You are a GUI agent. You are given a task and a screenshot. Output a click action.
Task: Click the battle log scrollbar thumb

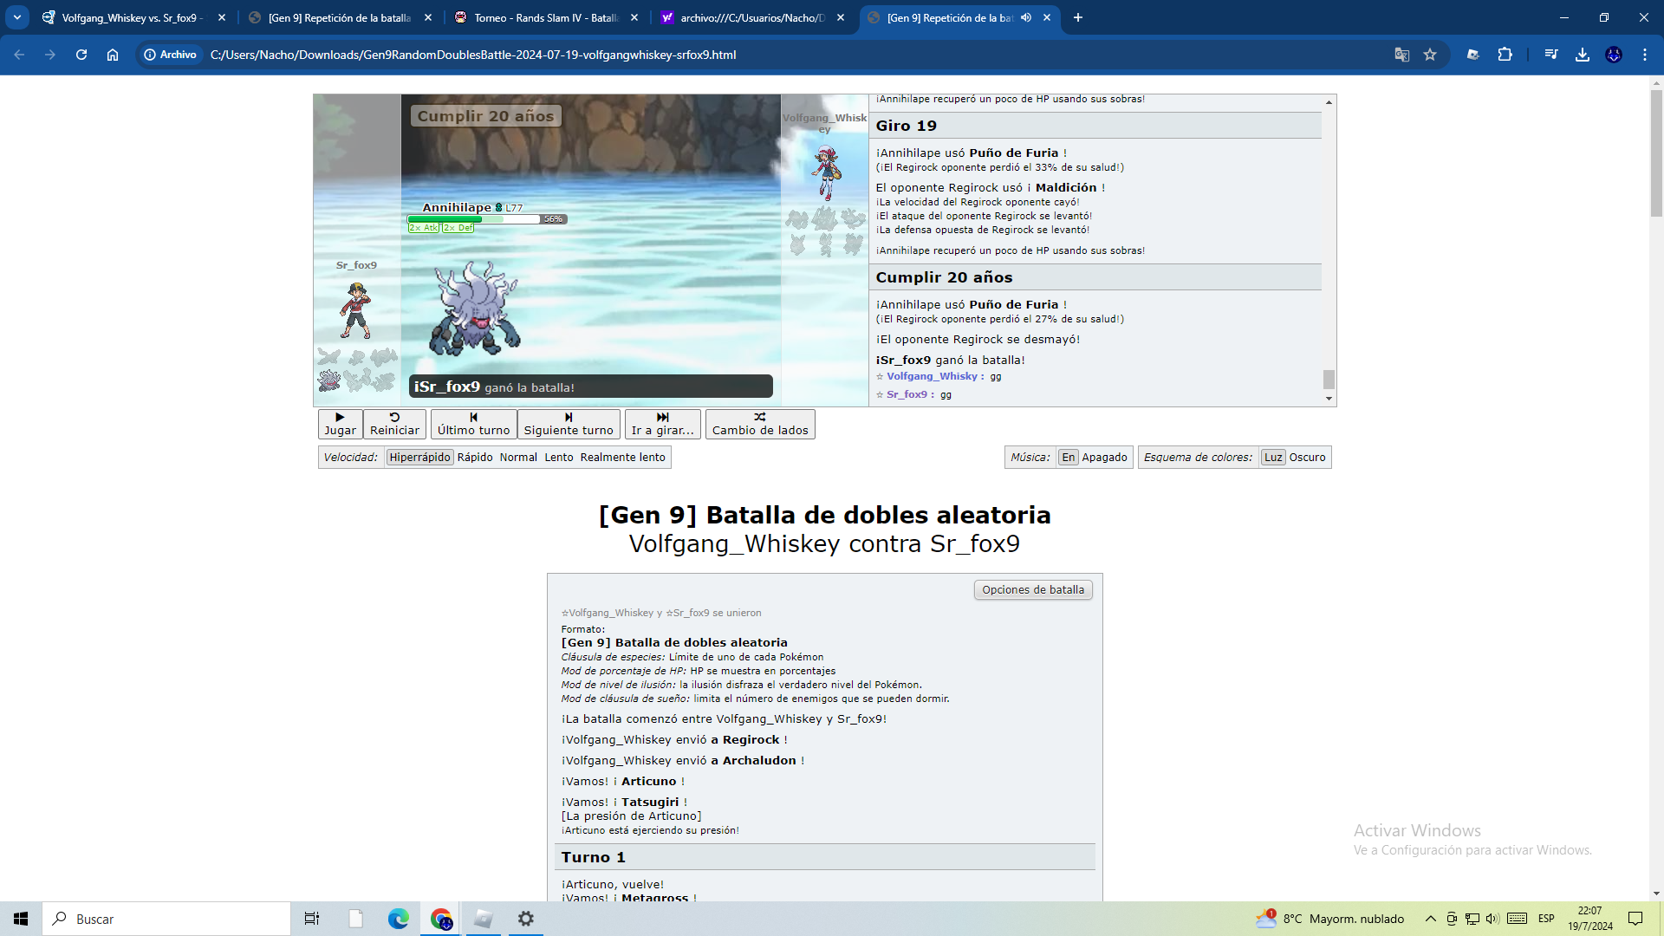pyautogui.click(x=1329, y=380)
